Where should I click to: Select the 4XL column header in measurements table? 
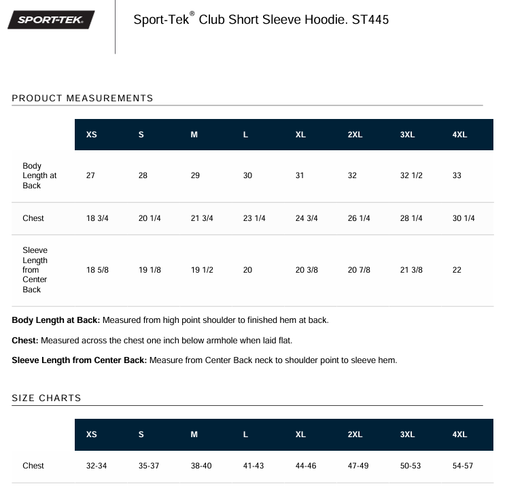(459, 135)
